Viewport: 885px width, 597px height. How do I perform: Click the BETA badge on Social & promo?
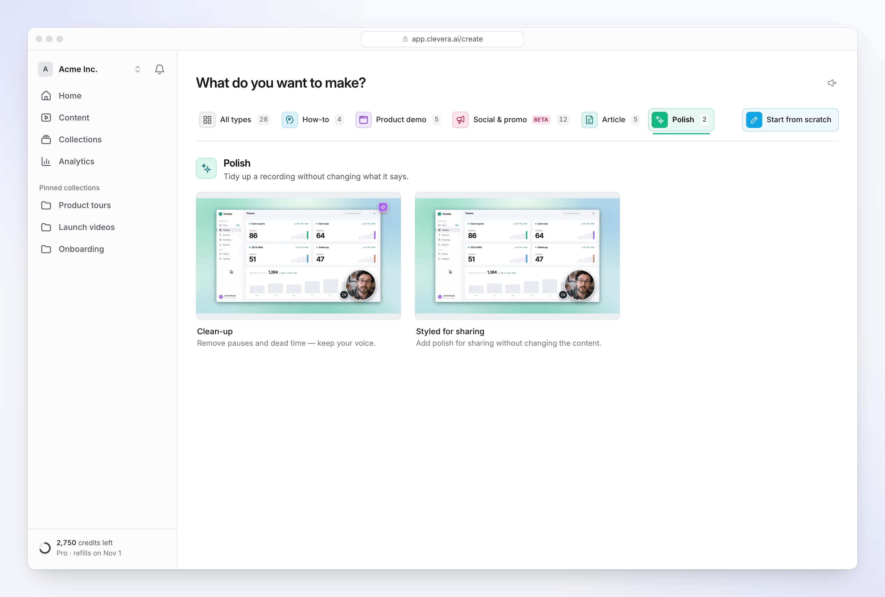click(540, 120)
